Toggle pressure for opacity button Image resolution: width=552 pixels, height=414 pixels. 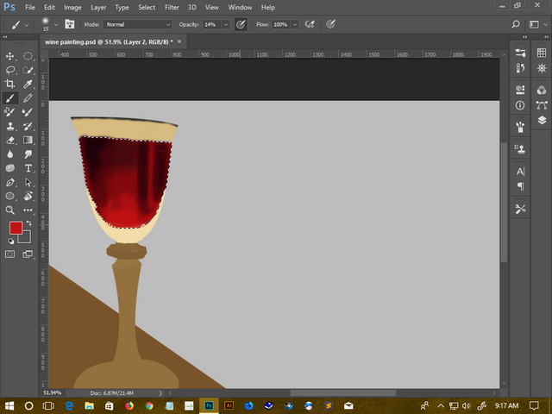(241, 24)
